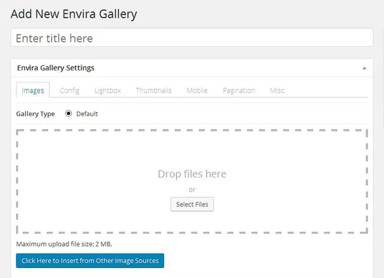
Task: Select the Default gallery type radio
Action: point(68,114)
